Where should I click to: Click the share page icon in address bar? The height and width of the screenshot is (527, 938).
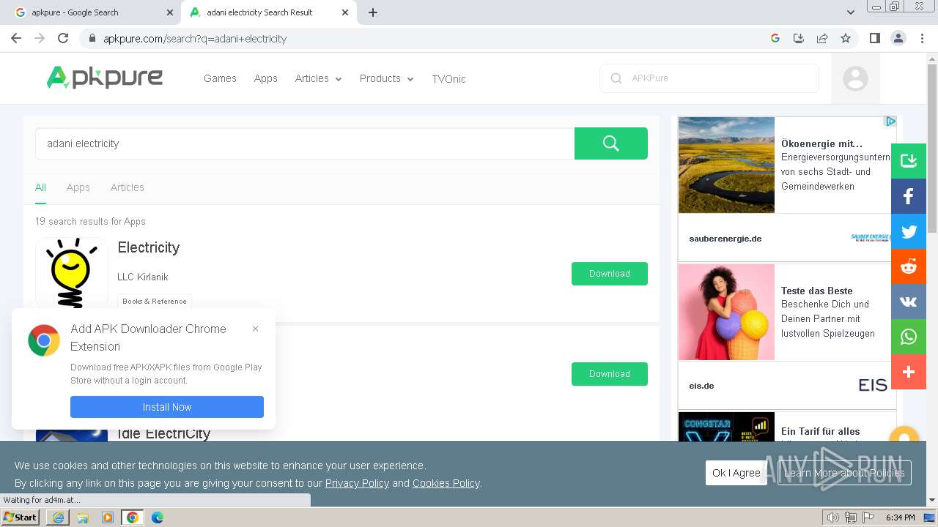click(822, 38)
